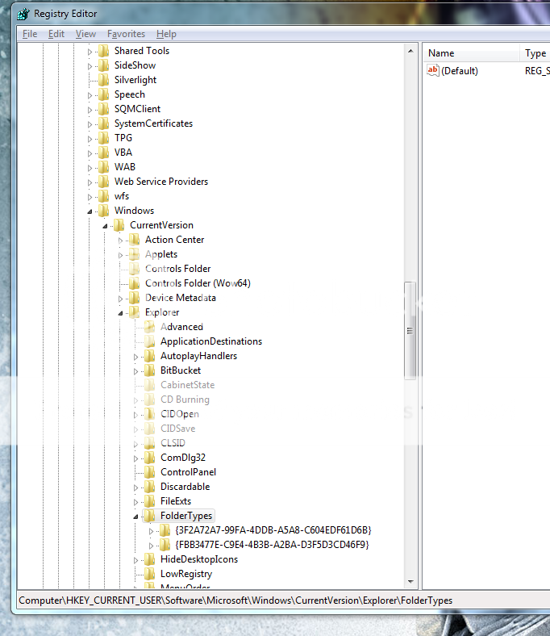The width and height of the screenshot is (550, 636).
Task: Click the wfs folder icon
Action: pyautogui.click(x=104, y=196)
